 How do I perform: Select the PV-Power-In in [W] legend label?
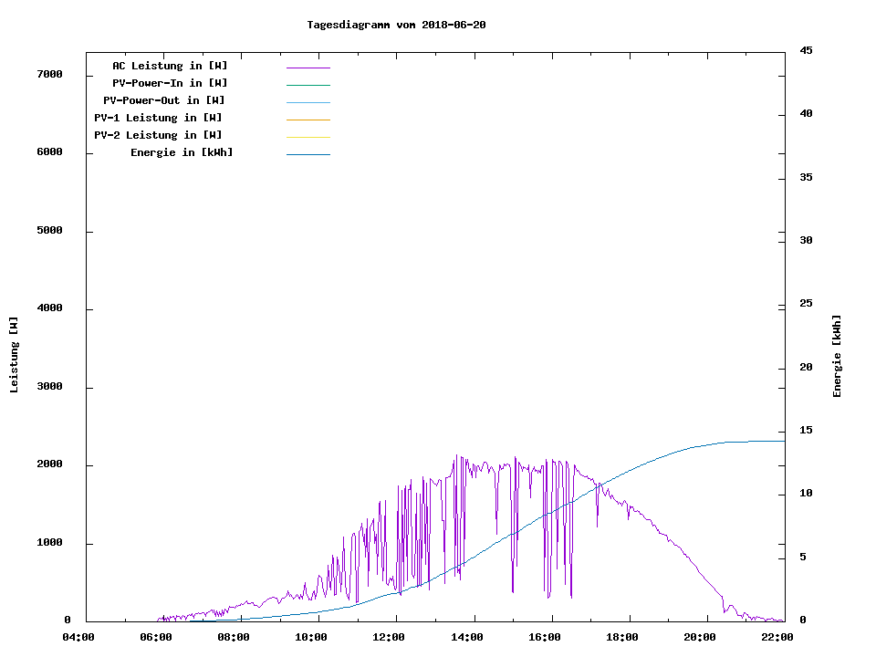[170, 83]
